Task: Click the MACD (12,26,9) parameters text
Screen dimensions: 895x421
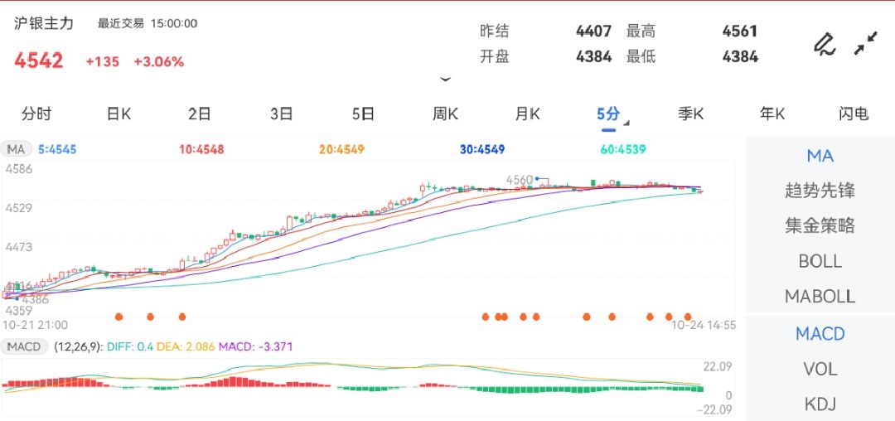Action: pos(77,346)
